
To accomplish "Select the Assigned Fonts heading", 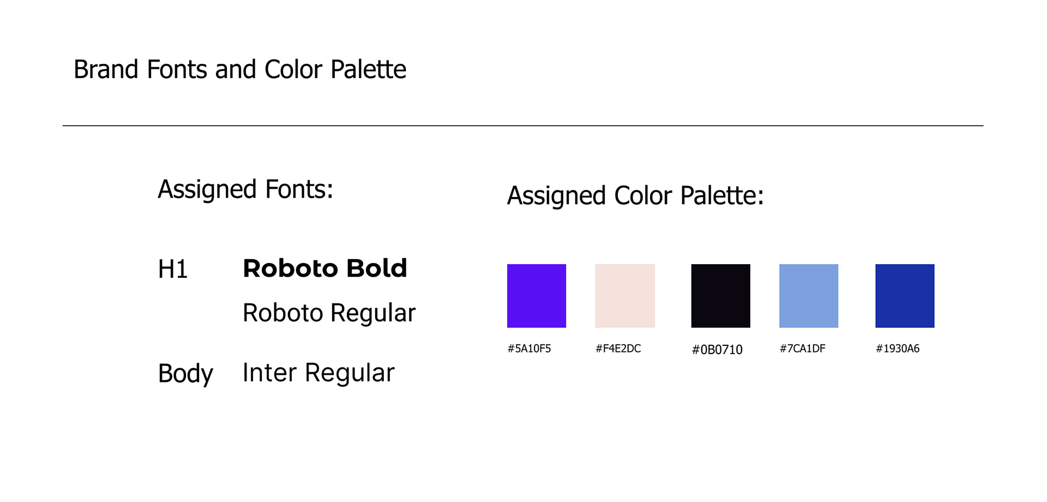I will click(245, 190).
